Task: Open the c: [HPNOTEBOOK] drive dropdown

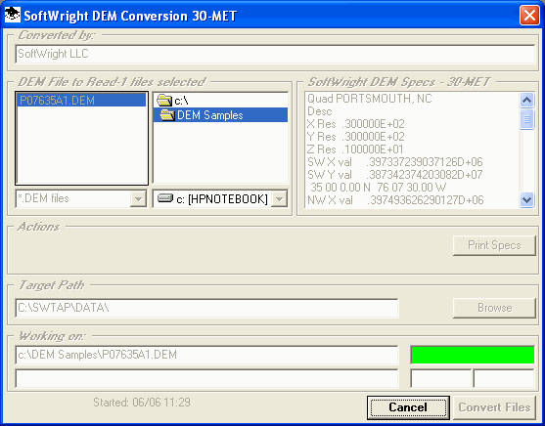Action: click(279, 199)
